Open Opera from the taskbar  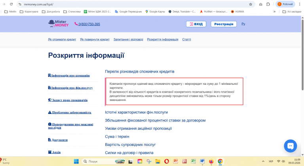pos(167,161)
